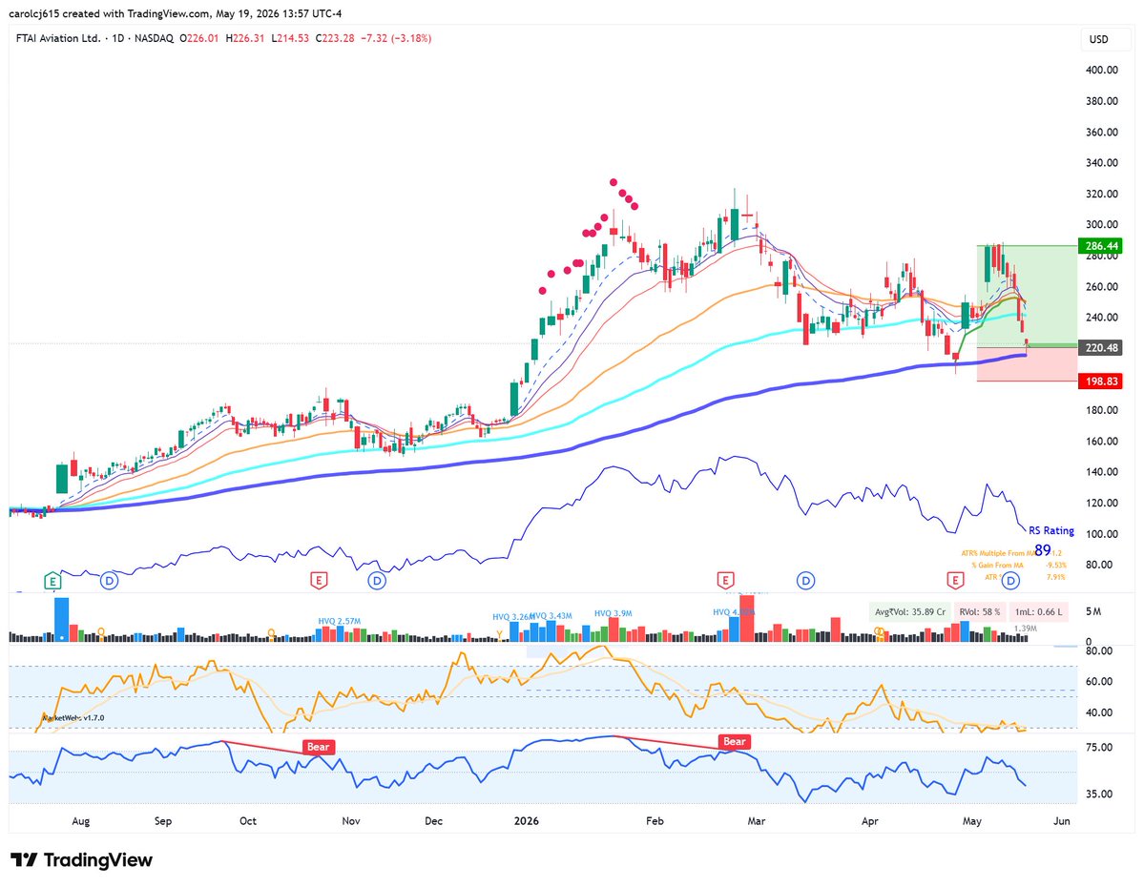Click the Bear divergence label near October
Viewport: 1144px width, 887px height.
click(x=318, y=747)
